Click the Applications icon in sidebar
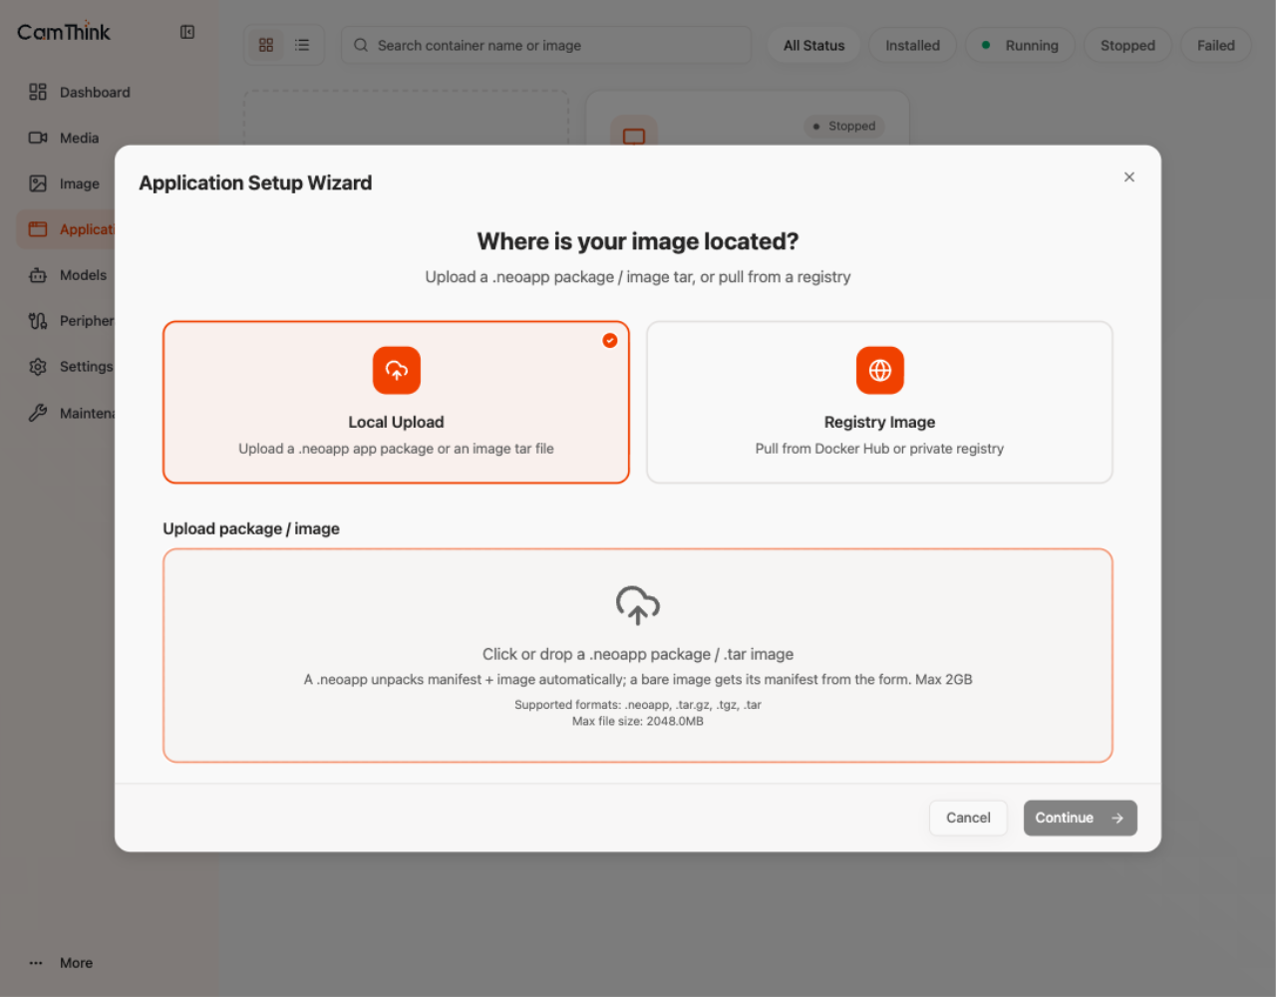The image size is (1276, 997). click(x=38, y=229)
